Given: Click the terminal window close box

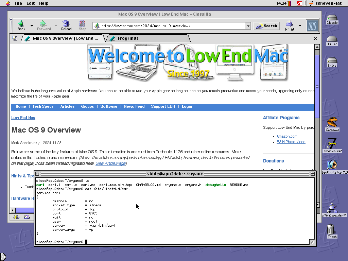Looking at the screenshot, I should click(x=37, y=174).
